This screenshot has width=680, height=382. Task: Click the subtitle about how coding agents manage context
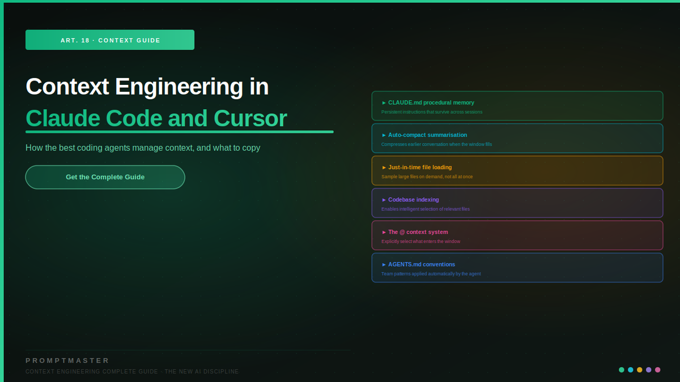(143, 148)
